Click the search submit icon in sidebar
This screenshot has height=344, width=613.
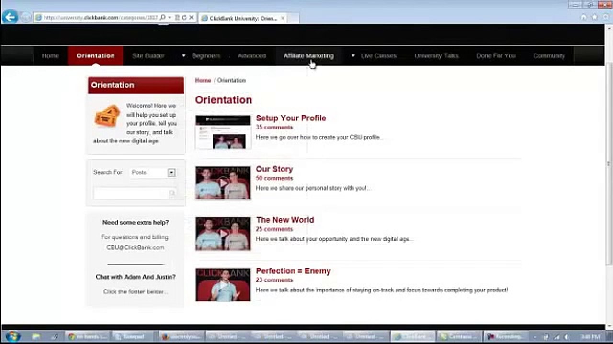click(172, 193)
